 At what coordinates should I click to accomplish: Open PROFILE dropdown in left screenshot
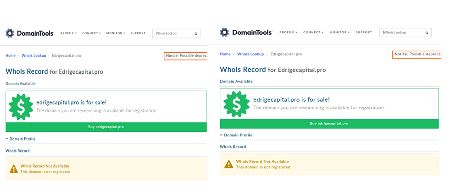(68, 33)
